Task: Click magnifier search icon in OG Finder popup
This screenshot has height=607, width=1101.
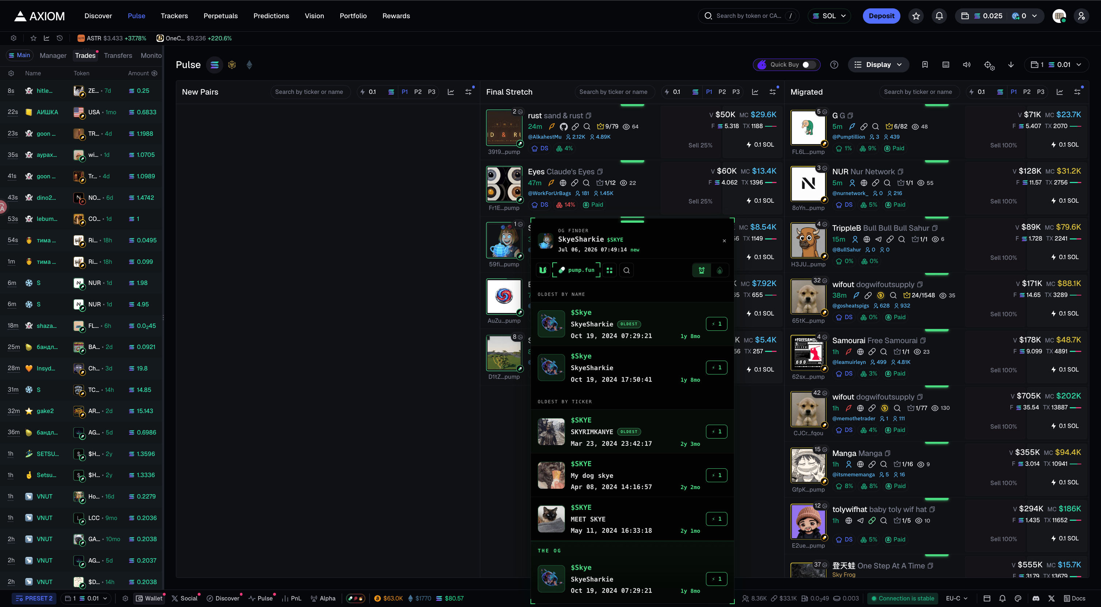Action: (627, 270)
